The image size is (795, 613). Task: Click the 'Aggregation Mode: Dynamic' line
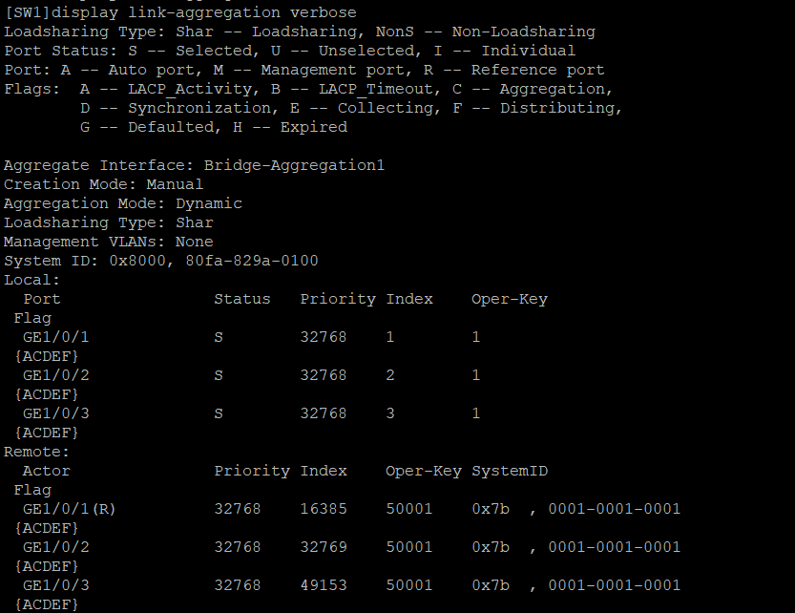[123, 203]
